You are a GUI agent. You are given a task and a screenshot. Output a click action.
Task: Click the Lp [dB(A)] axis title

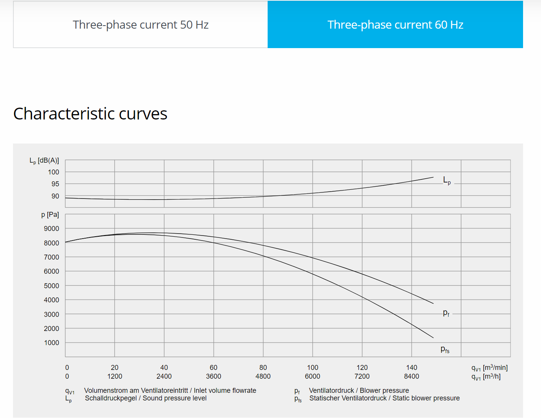pos(44,161)
